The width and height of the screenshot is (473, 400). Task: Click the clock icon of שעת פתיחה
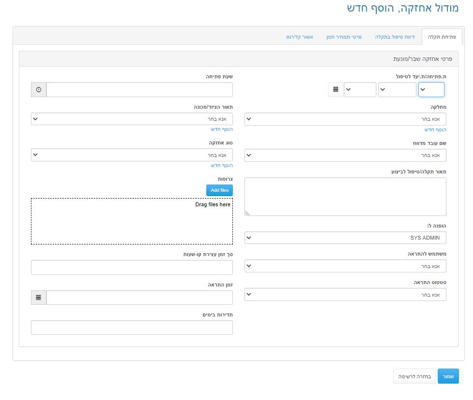coord(39,89)
